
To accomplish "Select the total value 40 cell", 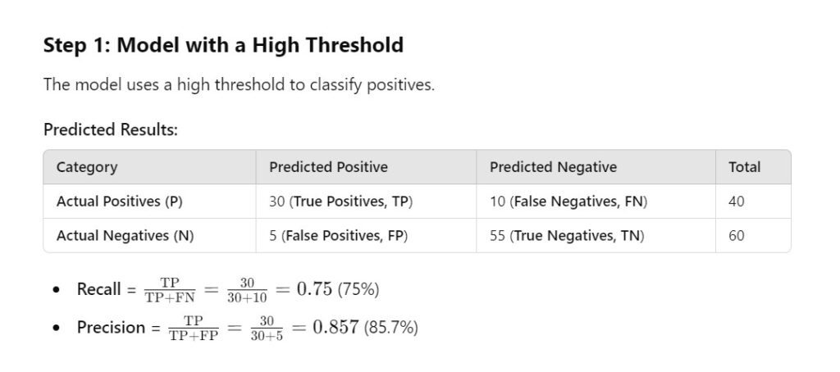I will point(736,202).
